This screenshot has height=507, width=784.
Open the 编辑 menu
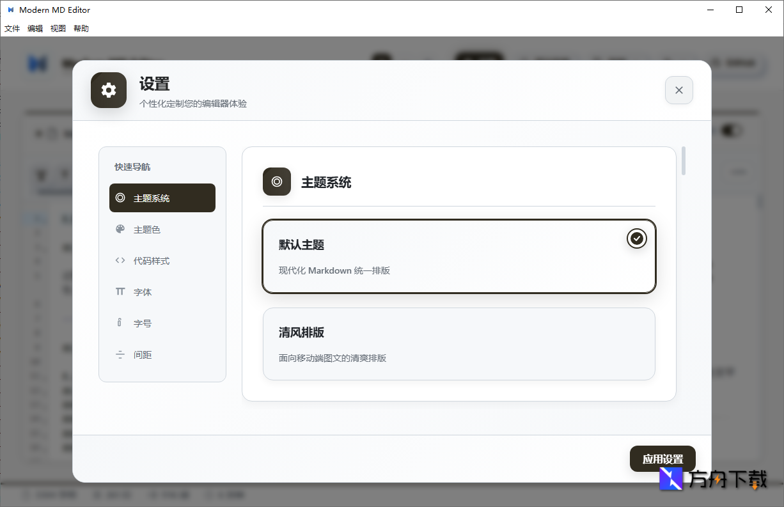tap(35, 28)
